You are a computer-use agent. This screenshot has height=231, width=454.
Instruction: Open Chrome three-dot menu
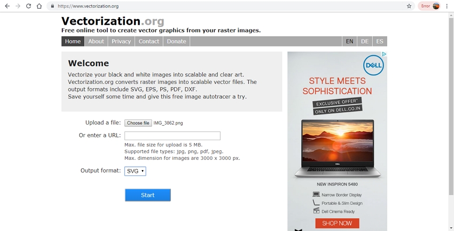pos(447,6)
